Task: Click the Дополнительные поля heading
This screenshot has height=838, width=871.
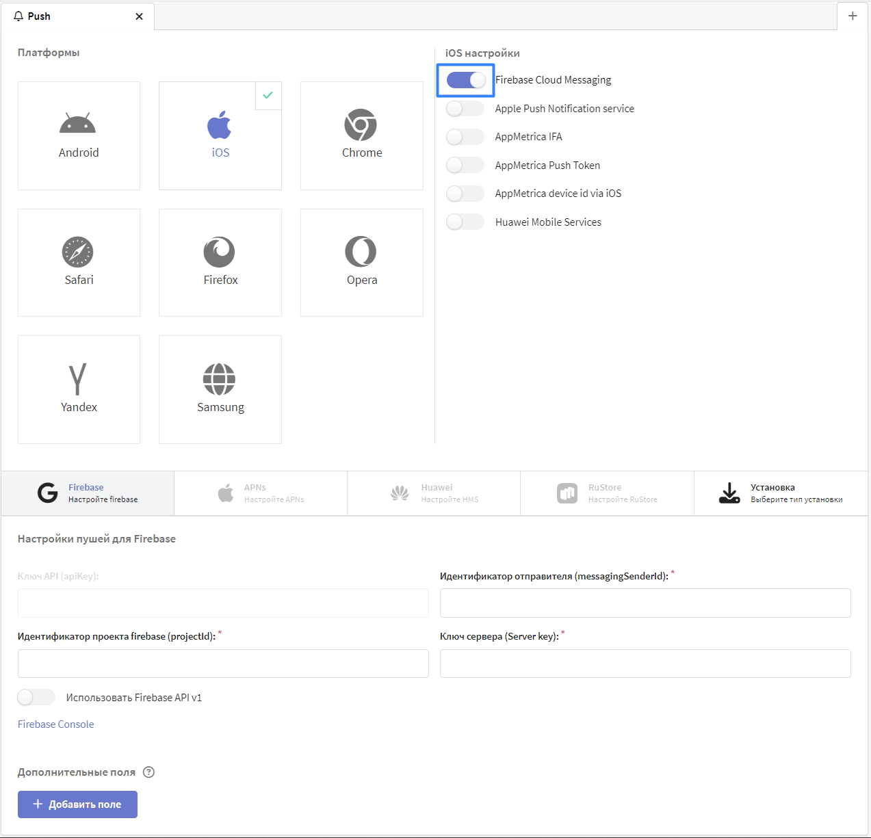Action: (77, 772)
